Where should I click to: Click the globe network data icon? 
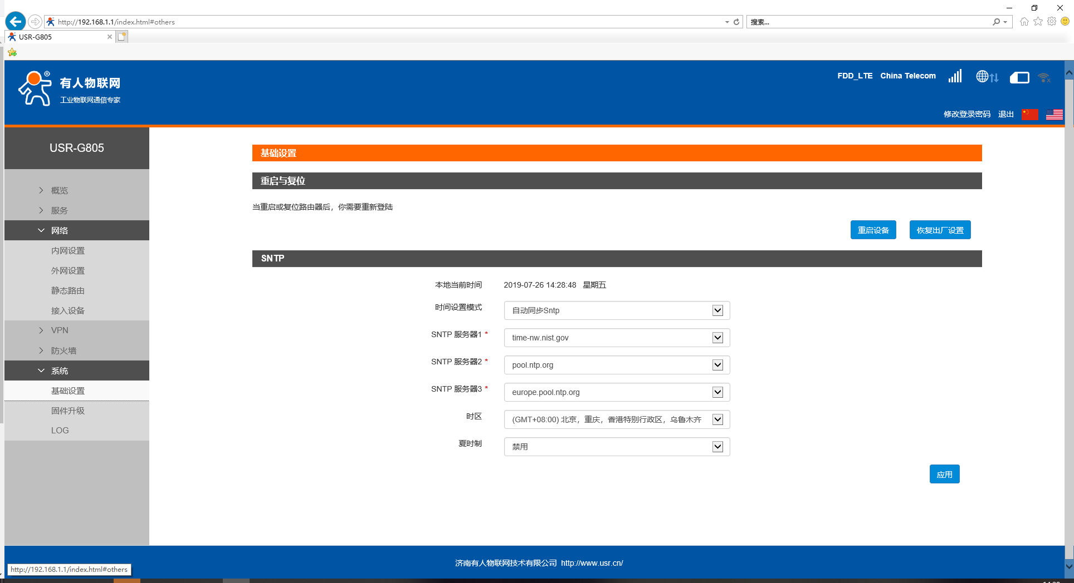tap(987, 77)
